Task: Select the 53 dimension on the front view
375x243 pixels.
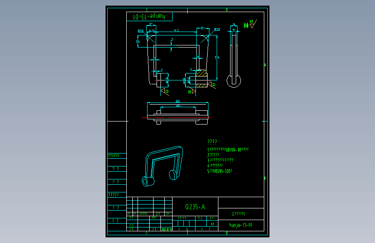Action: tap(176, 31)
